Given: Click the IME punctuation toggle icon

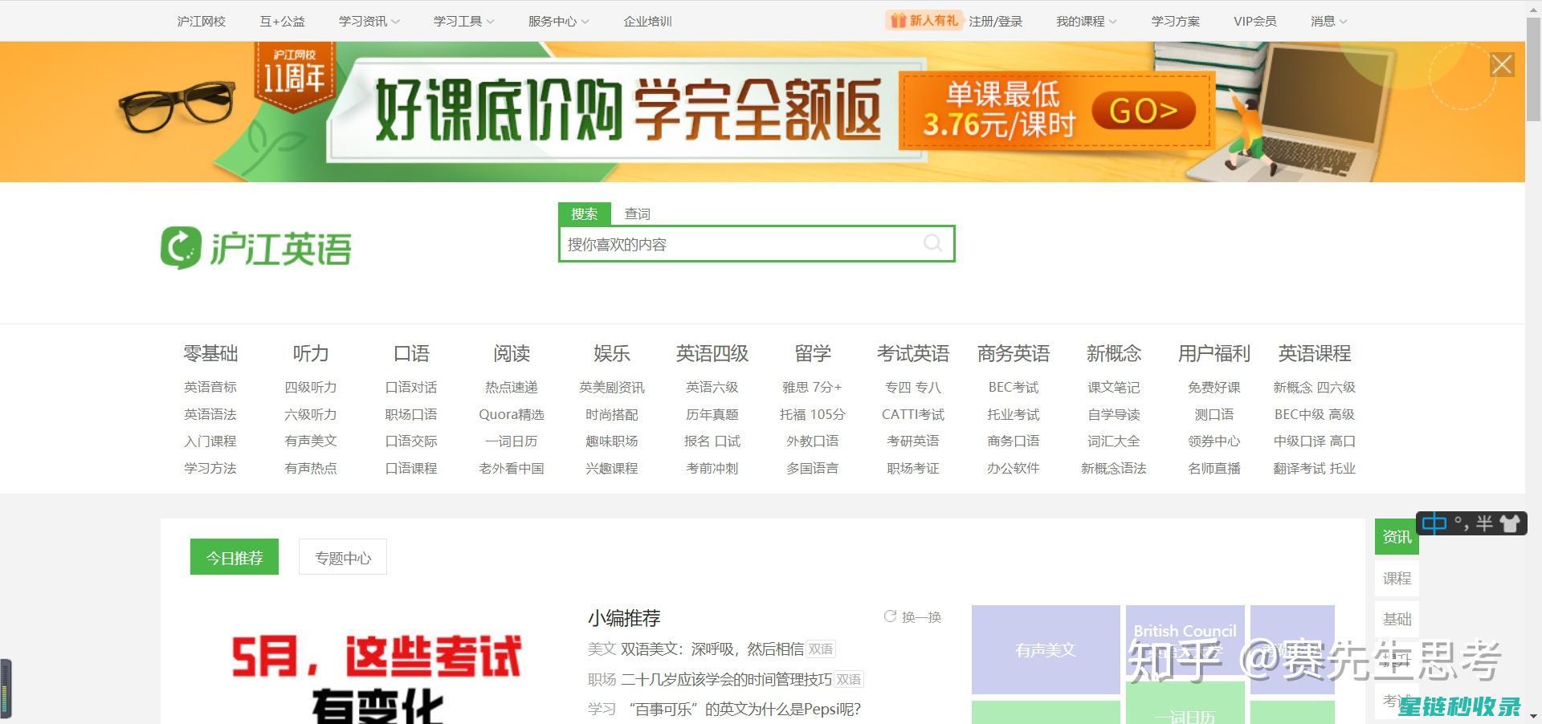Looking at the screenshot, I should [1461, 524].
